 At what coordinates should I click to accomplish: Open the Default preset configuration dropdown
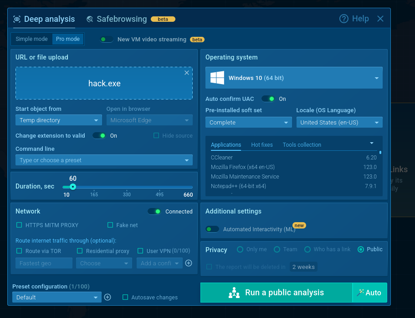tap(57, 297)
